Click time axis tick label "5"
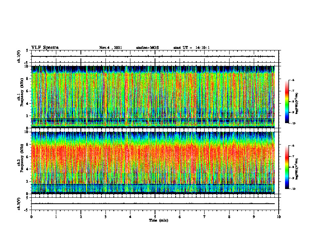 [x=155, y=217]
